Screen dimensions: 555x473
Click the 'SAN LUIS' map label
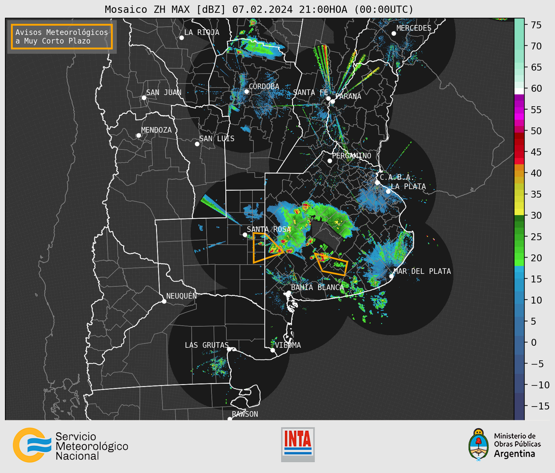pyautogui.click(x=217, y=139)
